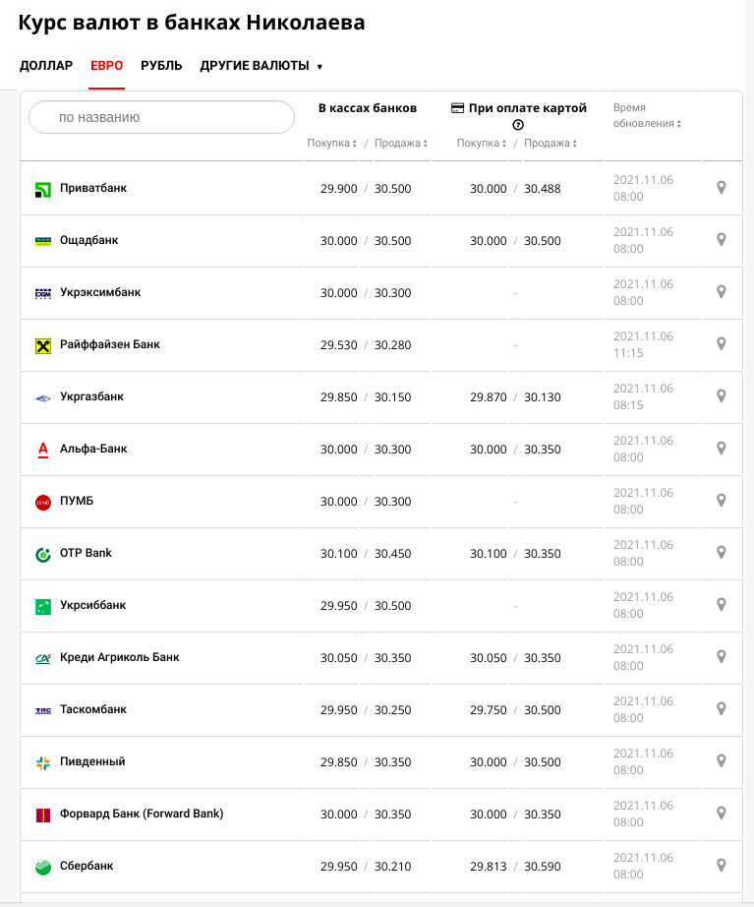754x907 pixels.
Task: Sort by Время обновления column
Action: click(x=647, y=115)
